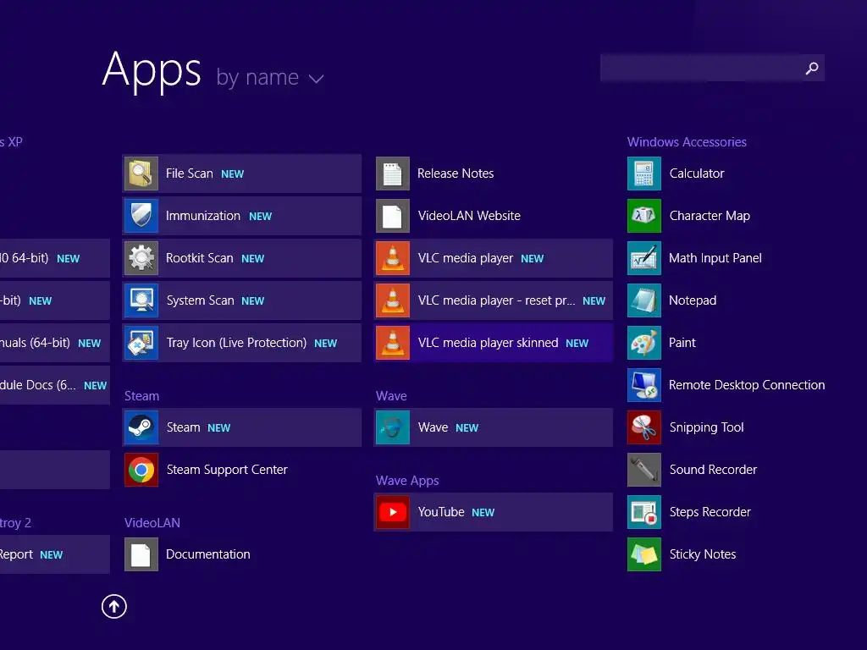Screen dimensions: 867x650
Task: Launch VLC media player cone icon
Action: coord(393,258)
